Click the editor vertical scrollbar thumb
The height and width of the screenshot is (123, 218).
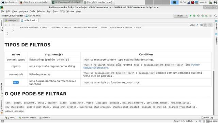(214, 93)
